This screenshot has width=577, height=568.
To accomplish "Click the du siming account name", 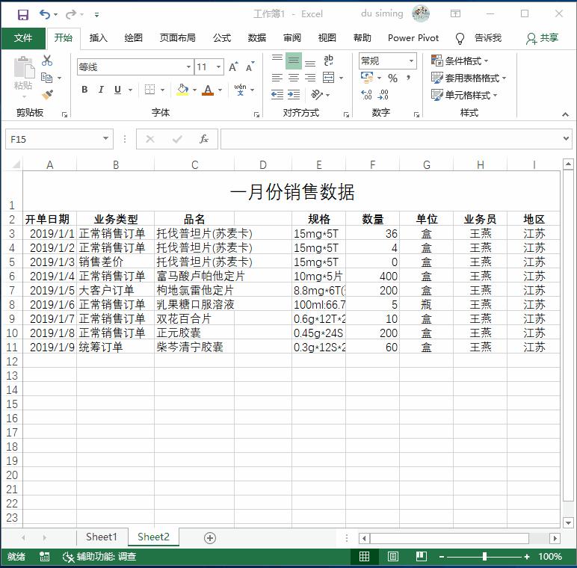I will [382, 13].
